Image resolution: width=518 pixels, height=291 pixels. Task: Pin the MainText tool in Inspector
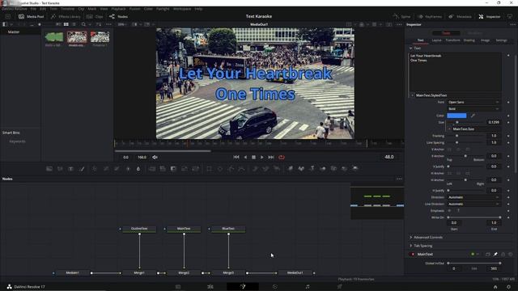point(495,255)
